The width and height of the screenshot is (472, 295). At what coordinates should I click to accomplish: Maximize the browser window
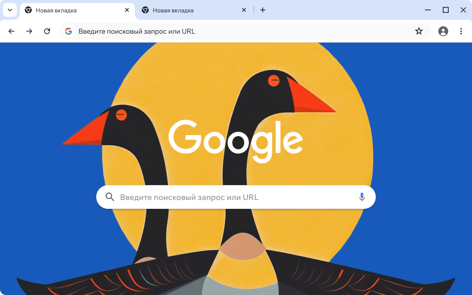446,10
